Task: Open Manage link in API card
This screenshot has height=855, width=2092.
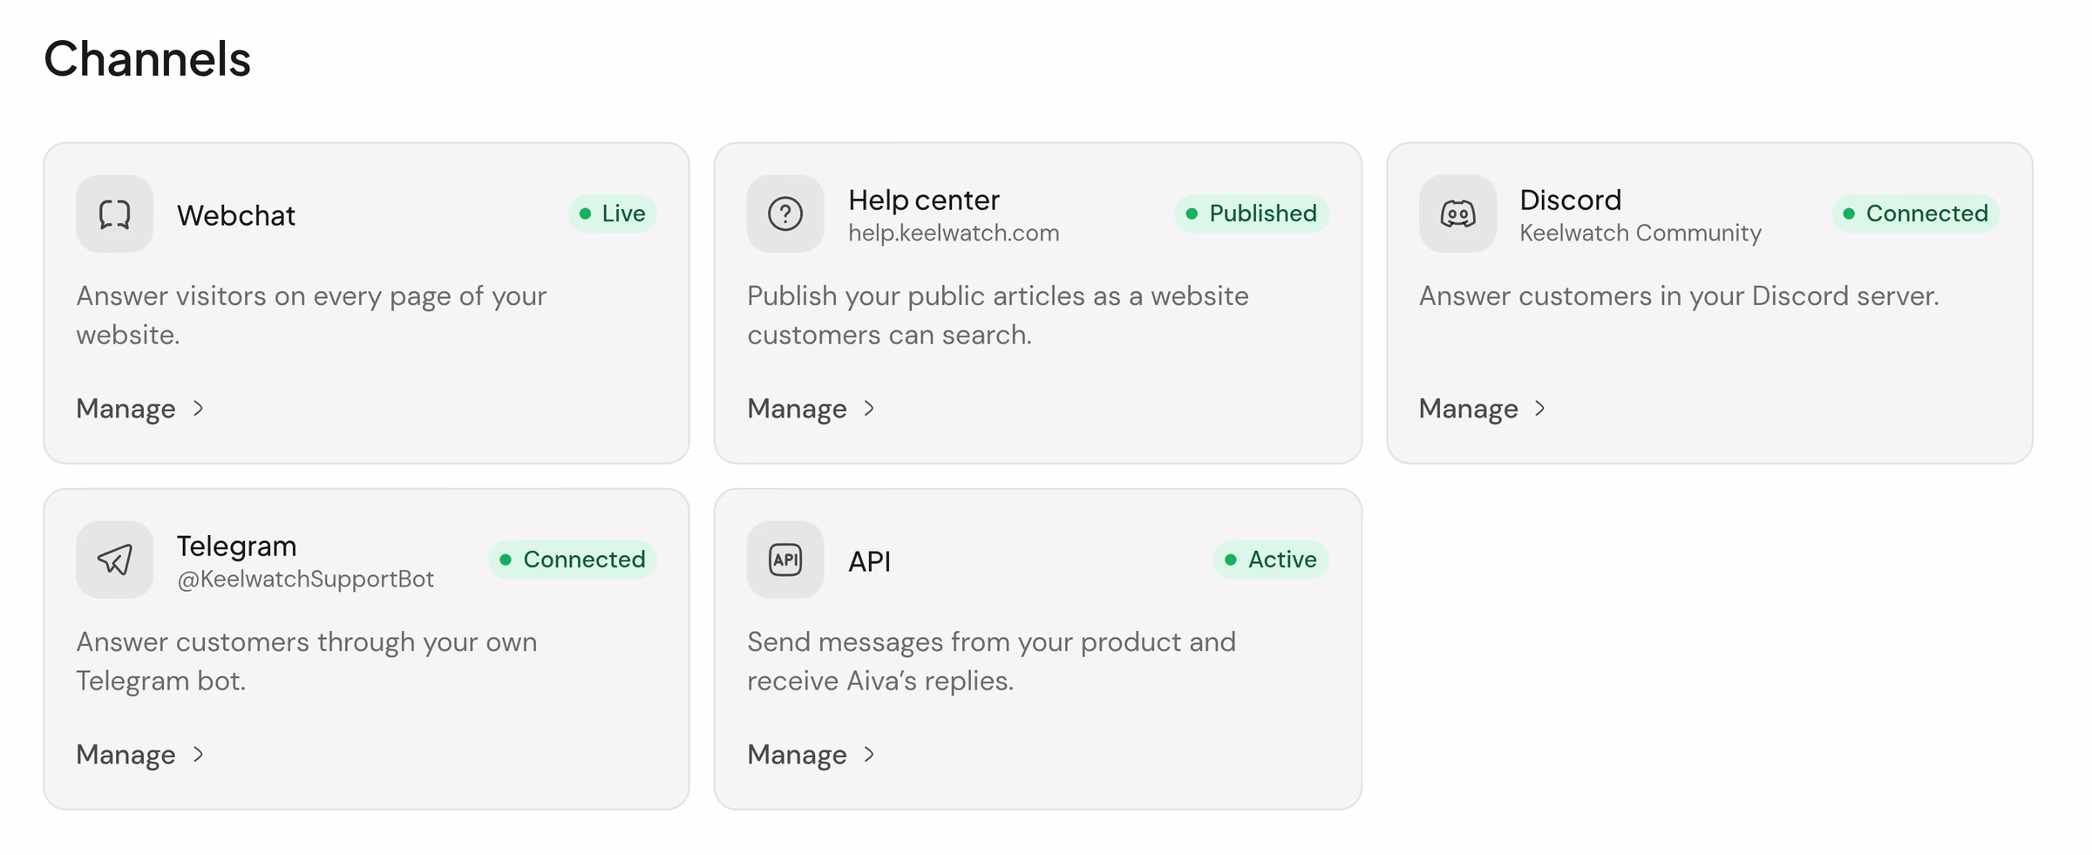Action: (x=811, y=755)
